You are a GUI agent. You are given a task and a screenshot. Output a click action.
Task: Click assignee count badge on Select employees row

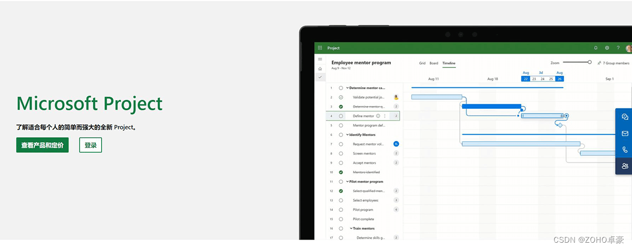396,200
